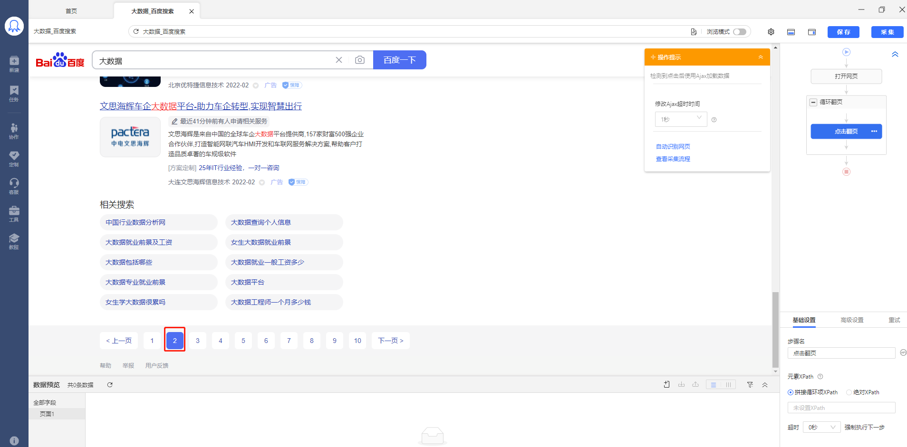Open 文思海辉车企大数据平台 result title
907x447 pixels.
[x=201, y=106]
